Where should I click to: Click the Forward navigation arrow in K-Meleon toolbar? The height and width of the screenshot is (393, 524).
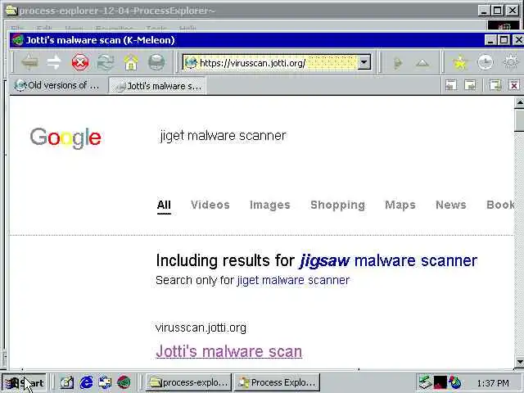(x=54, y=62)
